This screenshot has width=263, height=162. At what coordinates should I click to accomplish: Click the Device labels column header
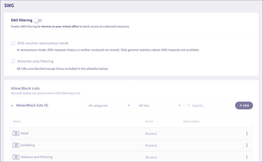click(191, 121)
